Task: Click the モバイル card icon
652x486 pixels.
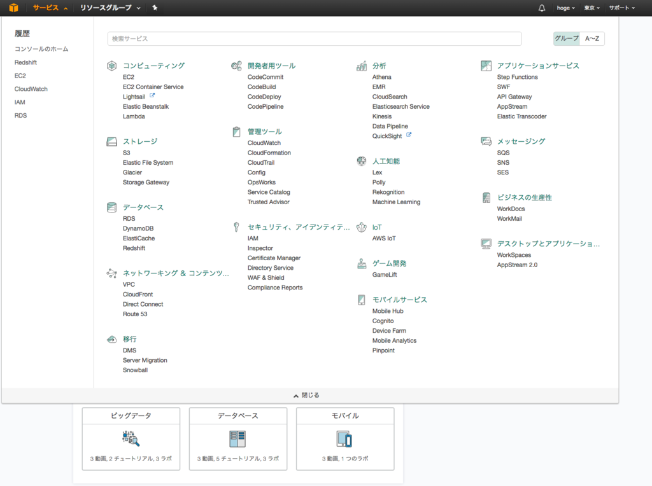Action: 344,439
